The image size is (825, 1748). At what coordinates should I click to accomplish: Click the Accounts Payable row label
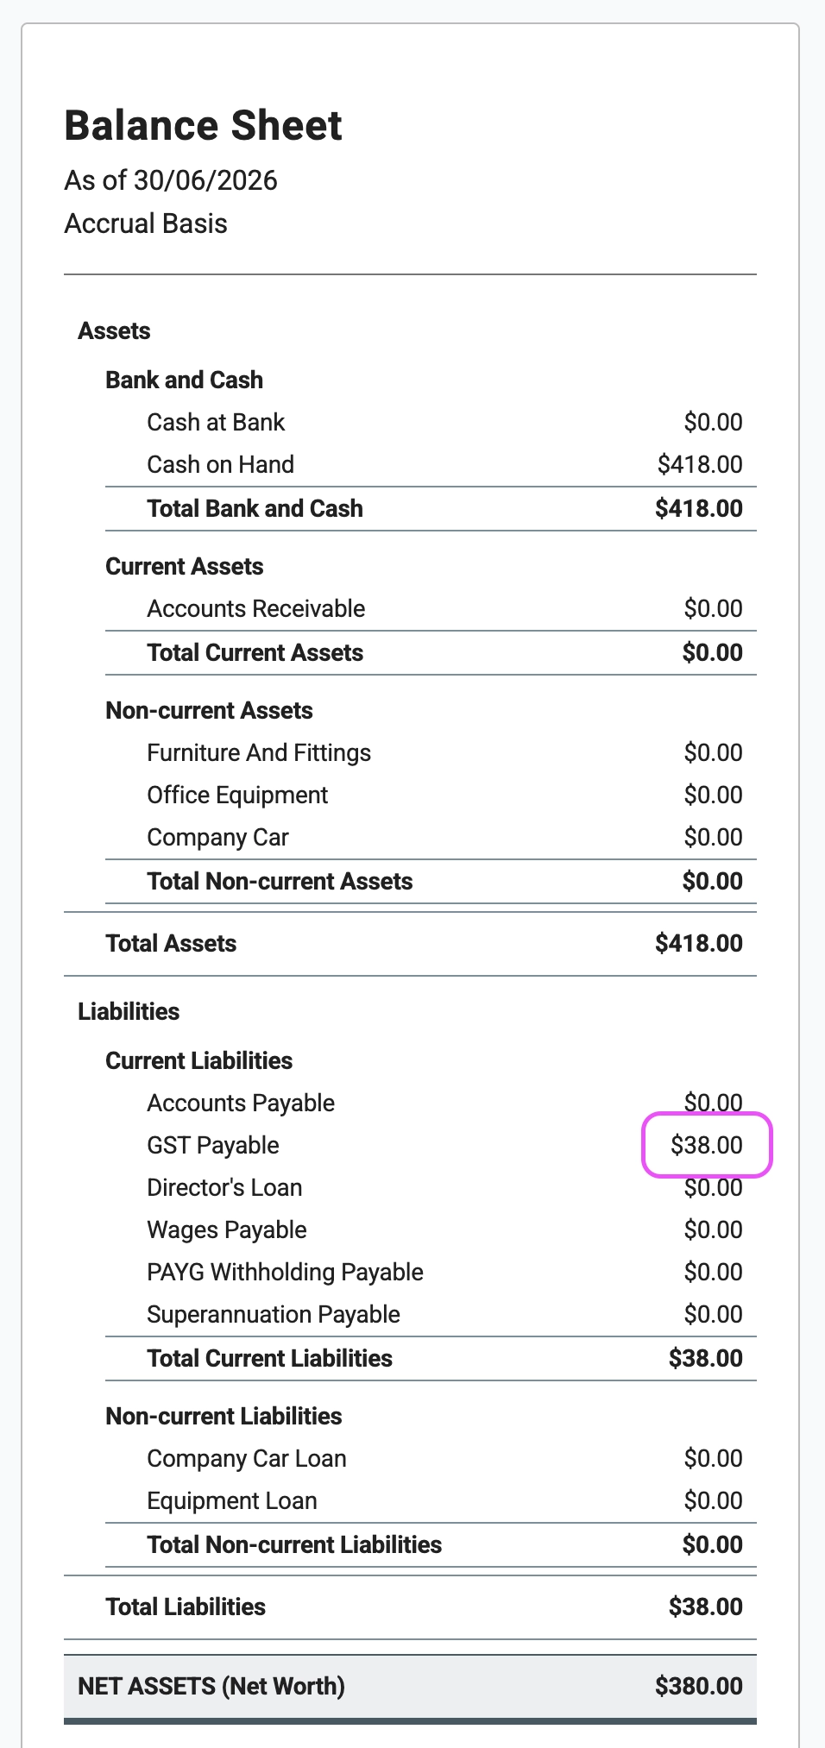point(241,1103)
